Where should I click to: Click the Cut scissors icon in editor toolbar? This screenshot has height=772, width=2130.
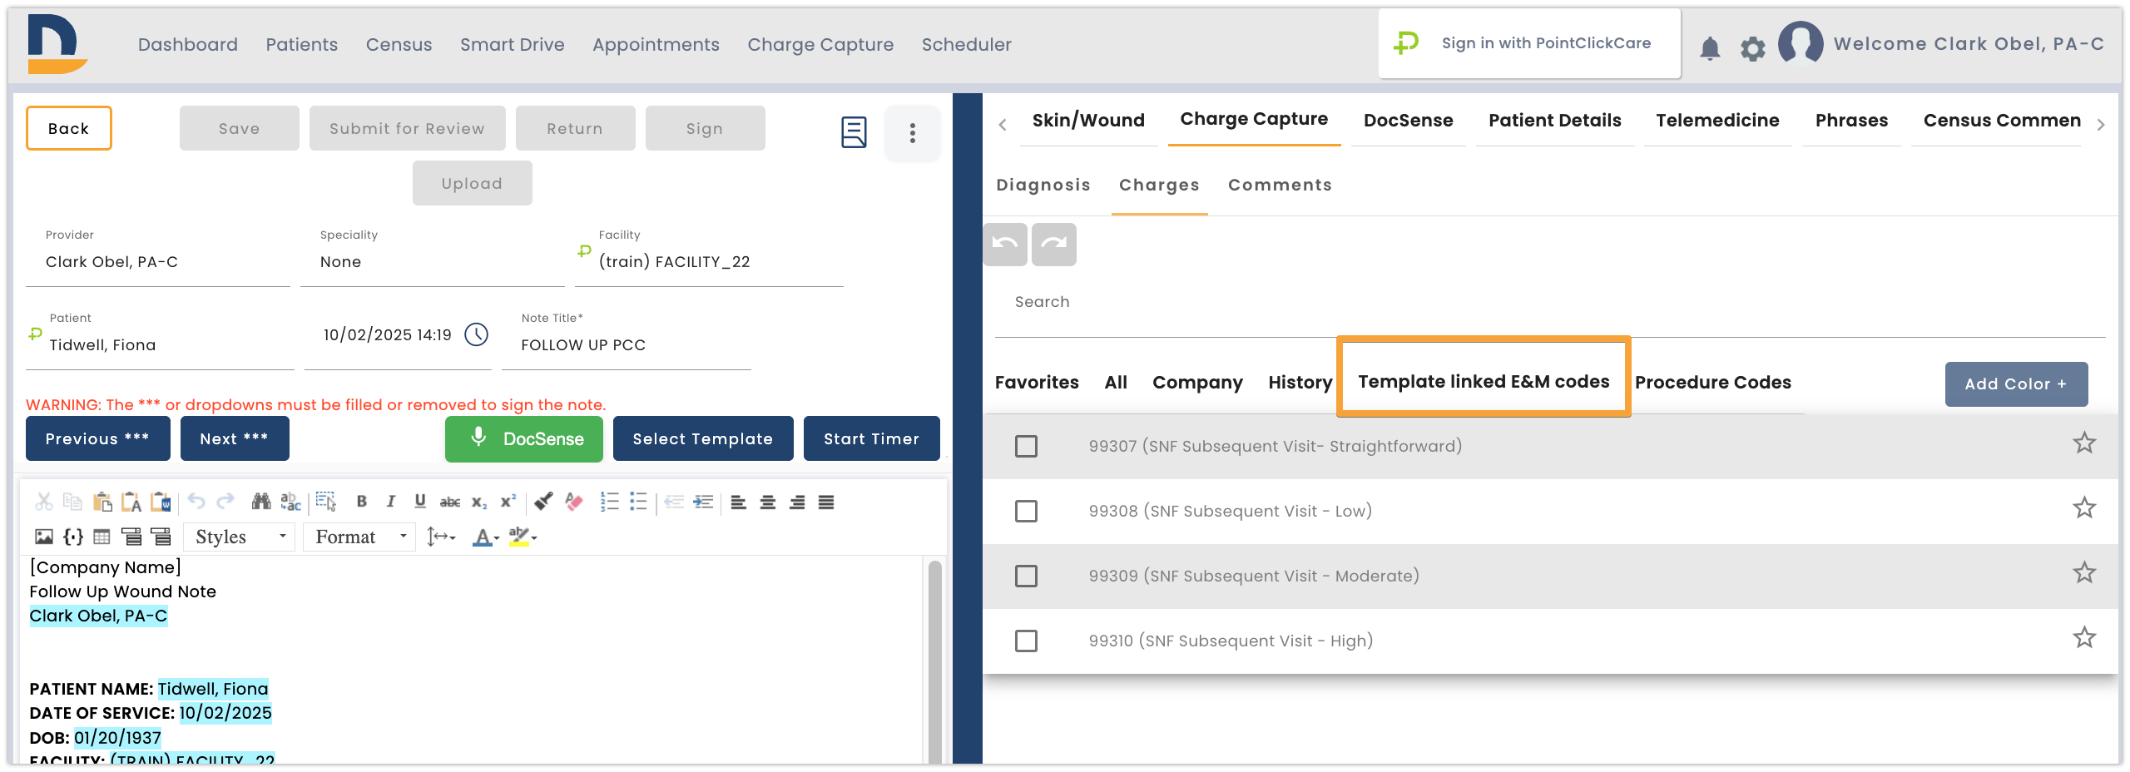(44, 502)
